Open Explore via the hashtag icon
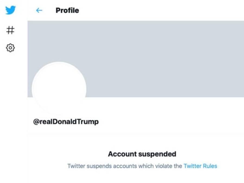Image resolution: width=244 pixels, height=183 pixels. point(10,30)
